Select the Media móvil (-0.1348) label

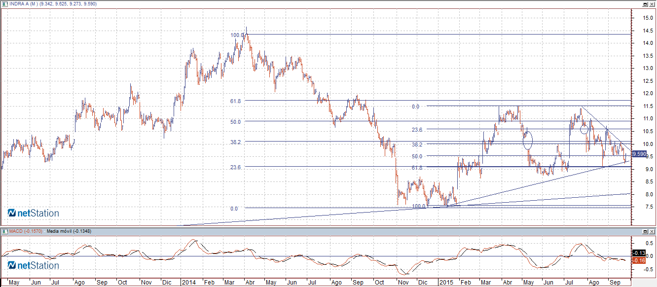coord(69,231)
